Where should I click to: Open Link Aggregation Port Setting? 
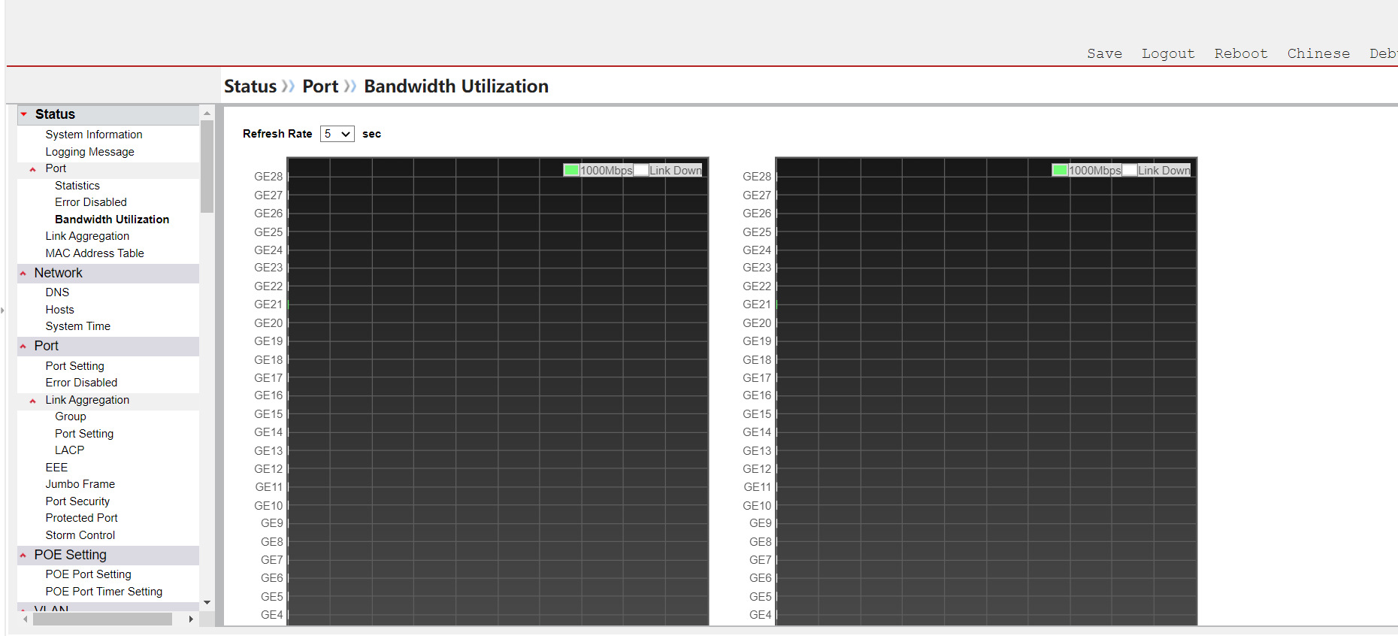coord(84,434)
